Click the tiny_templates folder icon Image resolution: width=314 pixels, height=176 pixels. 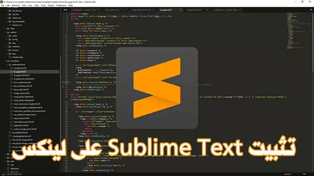tap(10, 22)
